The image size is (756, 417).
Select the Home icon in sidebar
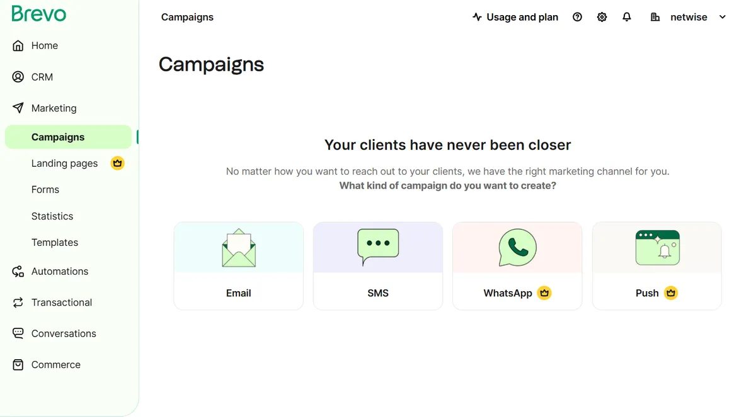18,45
